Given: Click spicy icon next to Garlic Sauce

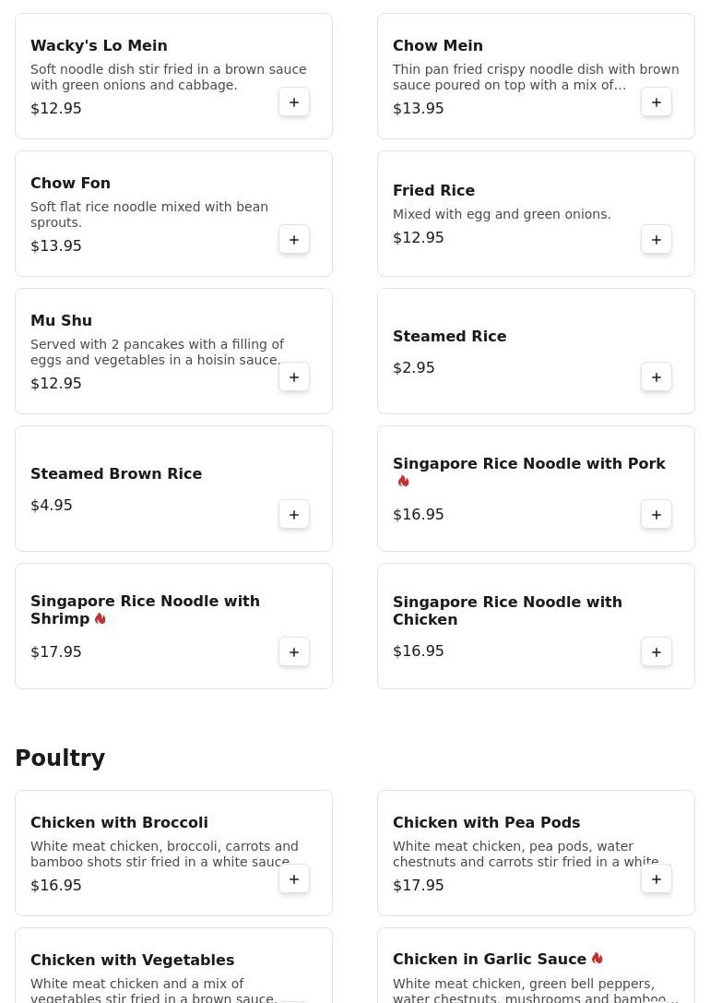Looking at the screenshot, I should (598, 959).
